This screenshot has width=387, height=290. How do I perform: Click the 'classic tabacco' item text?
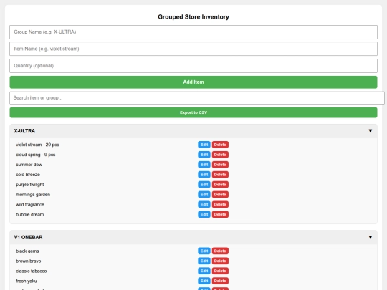pos(31,271)
